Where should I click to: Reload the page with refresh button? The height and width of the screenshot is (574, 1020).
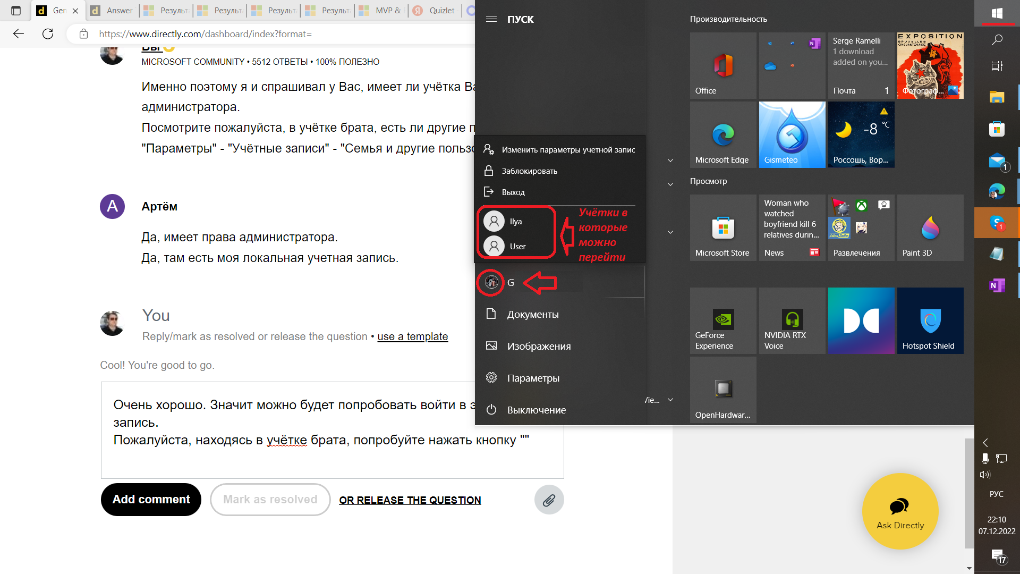pyautogui.click(x=48, y=34)
